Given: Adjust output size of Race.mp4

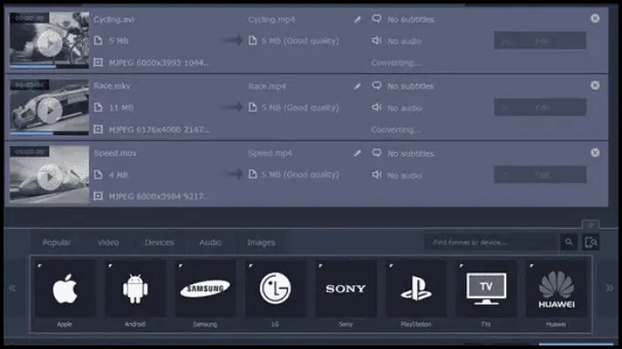Looking at the screenshot, I should [x=294, y=108].
